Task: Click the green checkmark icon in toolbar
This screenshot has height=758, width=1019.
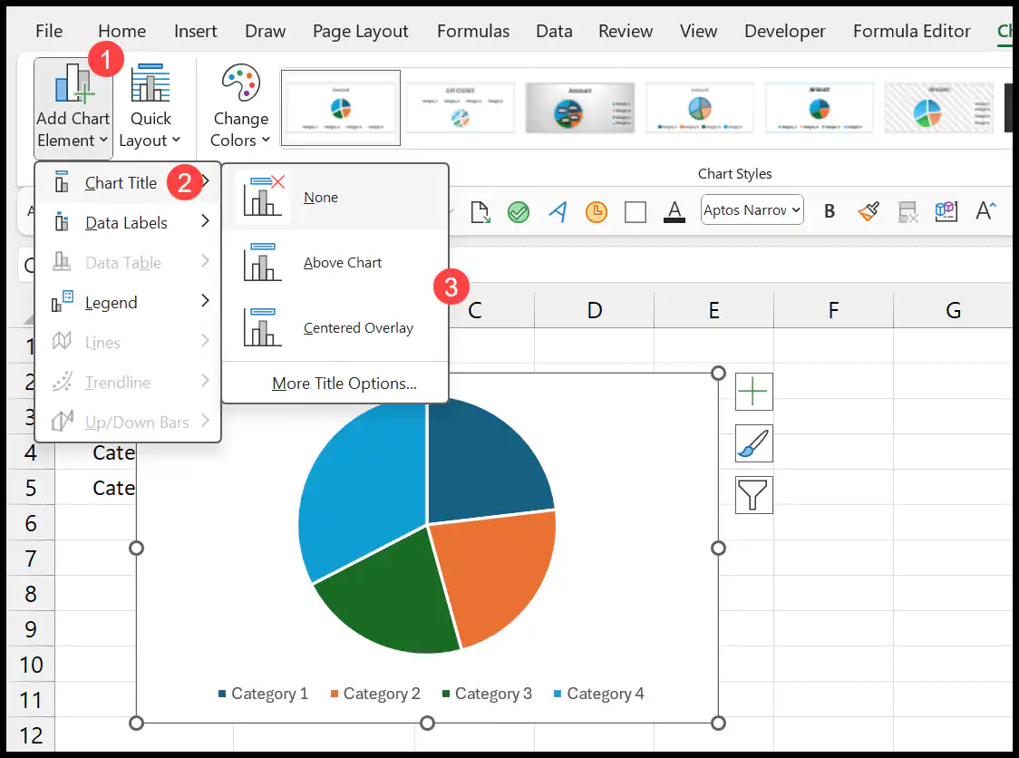Action: coord(518,211)
